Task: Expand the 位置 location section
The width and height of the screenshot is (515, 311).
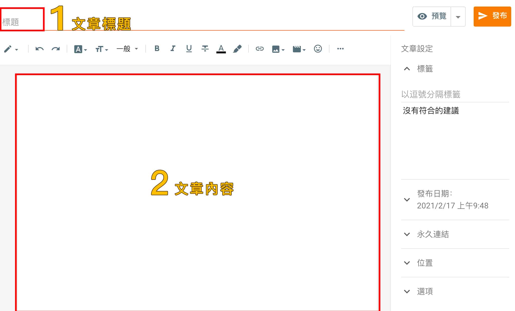Action: [x=455, y=263]
